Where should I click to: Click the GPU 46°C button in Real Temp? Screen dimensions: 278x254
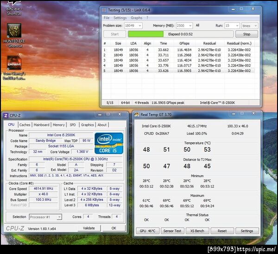pos(147,231)
